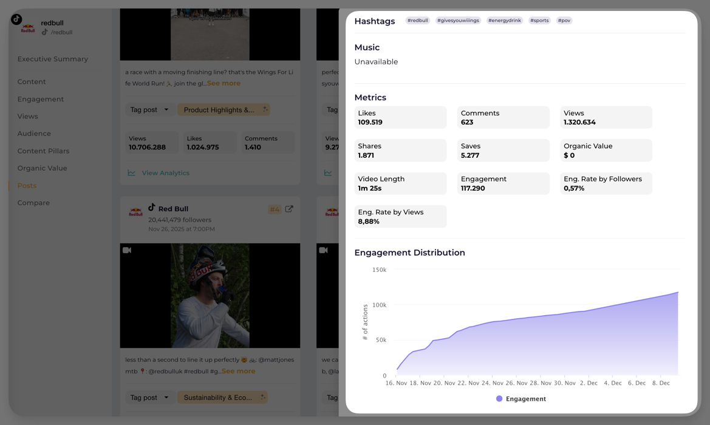
Task: Click the Red Bull mountain bike video thumbnail
Action: [210, 294]
